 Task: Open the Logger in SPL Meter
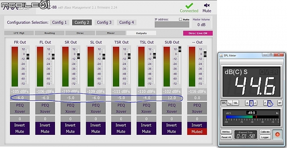pyautogui.click(x=265, y=137)
